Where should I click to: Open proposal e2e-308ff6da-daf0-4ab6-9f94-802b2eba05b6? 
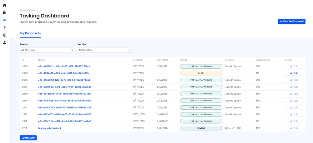pos(65,87)
